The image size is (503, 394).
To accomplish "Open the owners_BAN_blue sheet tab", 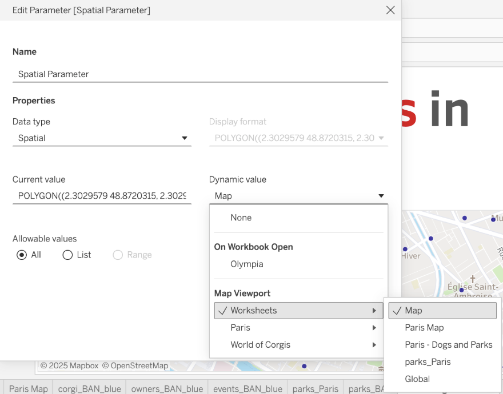I will [167, 388].
